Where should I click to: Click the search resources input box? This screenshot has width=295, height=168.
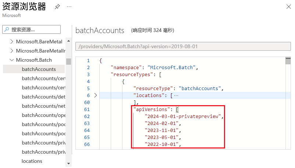pos(31,29)
